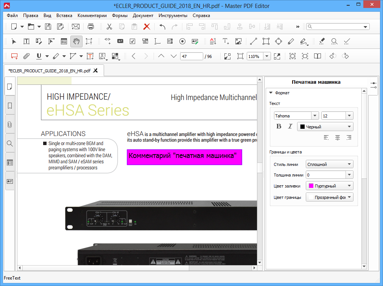Open the Search side panel magnifier

click(x=10, y=144)
